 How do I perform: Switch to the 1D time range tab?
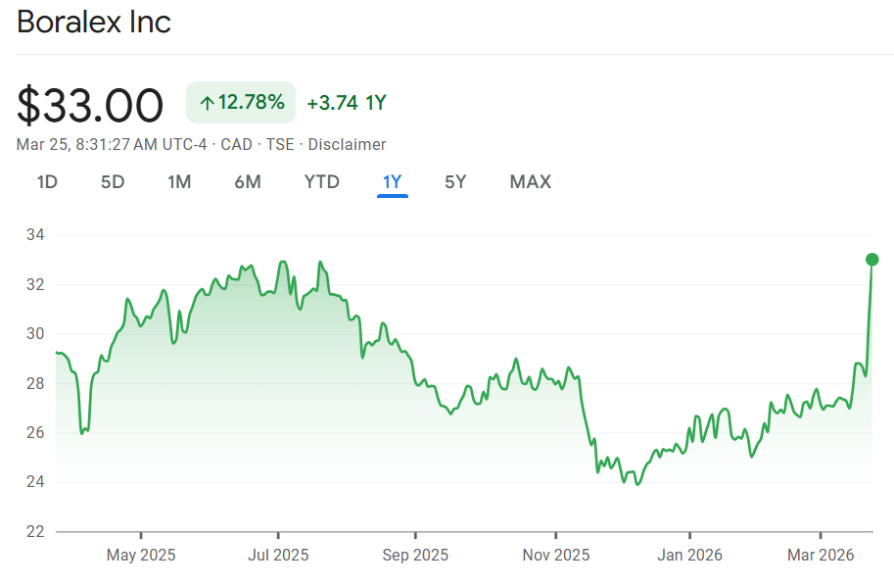pyautogui.click(x=47, y=181)
